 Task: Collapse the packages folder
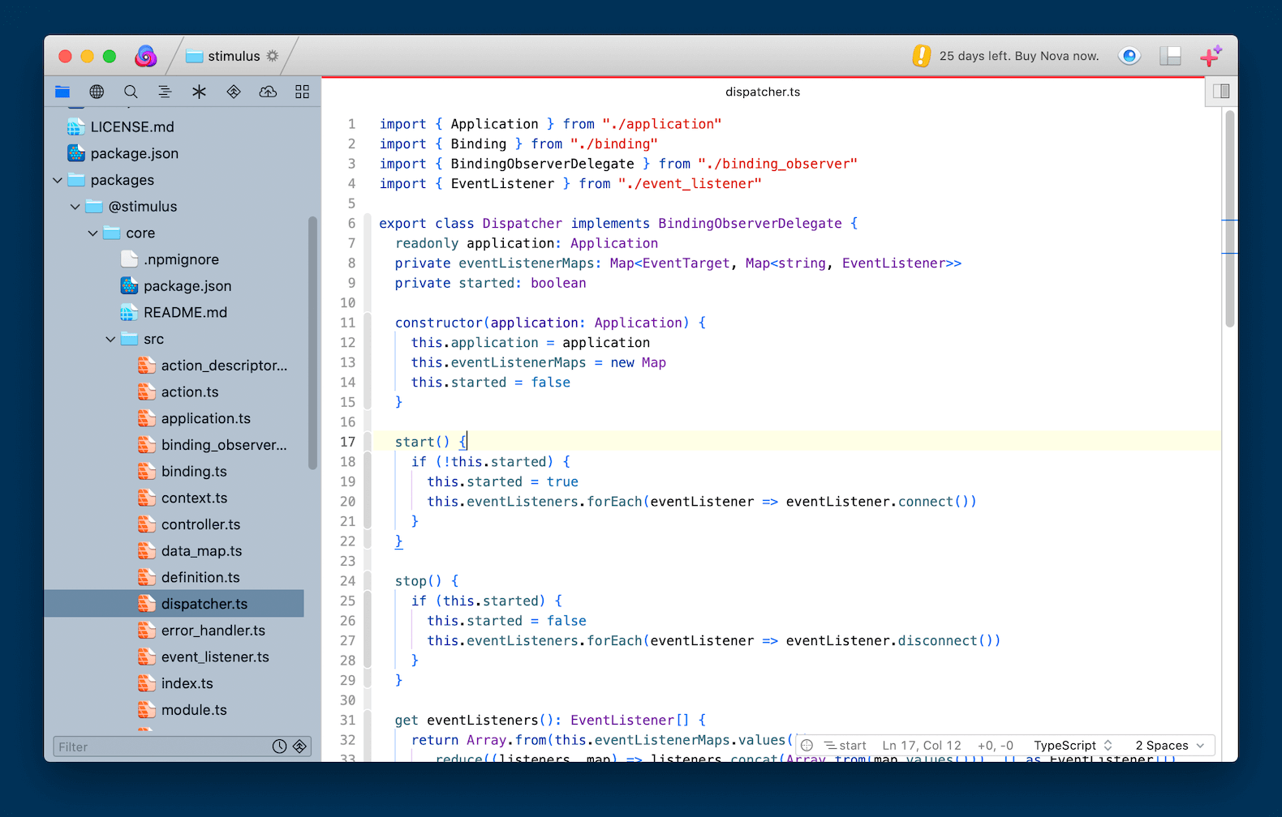click(58, 180)
